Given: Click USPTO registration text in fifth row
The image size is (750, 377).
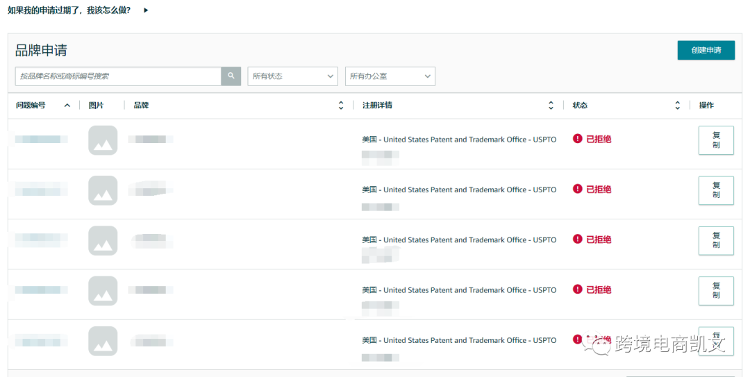Looking at the screenshot, I should [459, 341].
